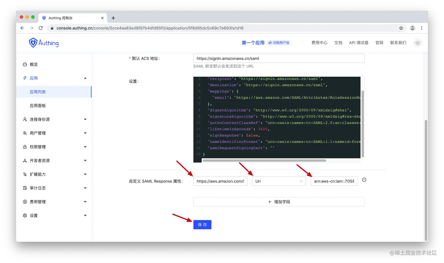Remove the custom SAML attribute row
The image size is (444, 263).
coord(364,180)
